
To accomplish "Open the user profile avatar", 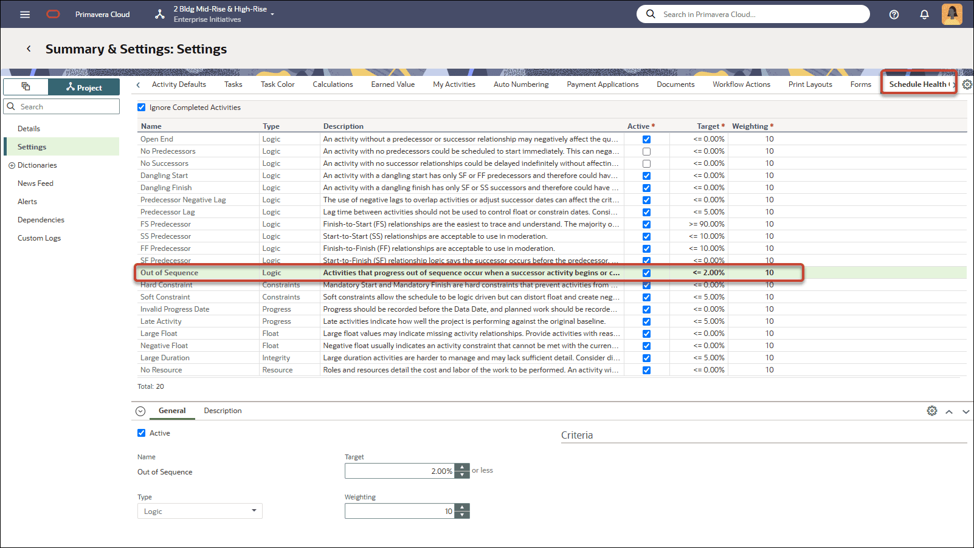I will tap(952, 14).
